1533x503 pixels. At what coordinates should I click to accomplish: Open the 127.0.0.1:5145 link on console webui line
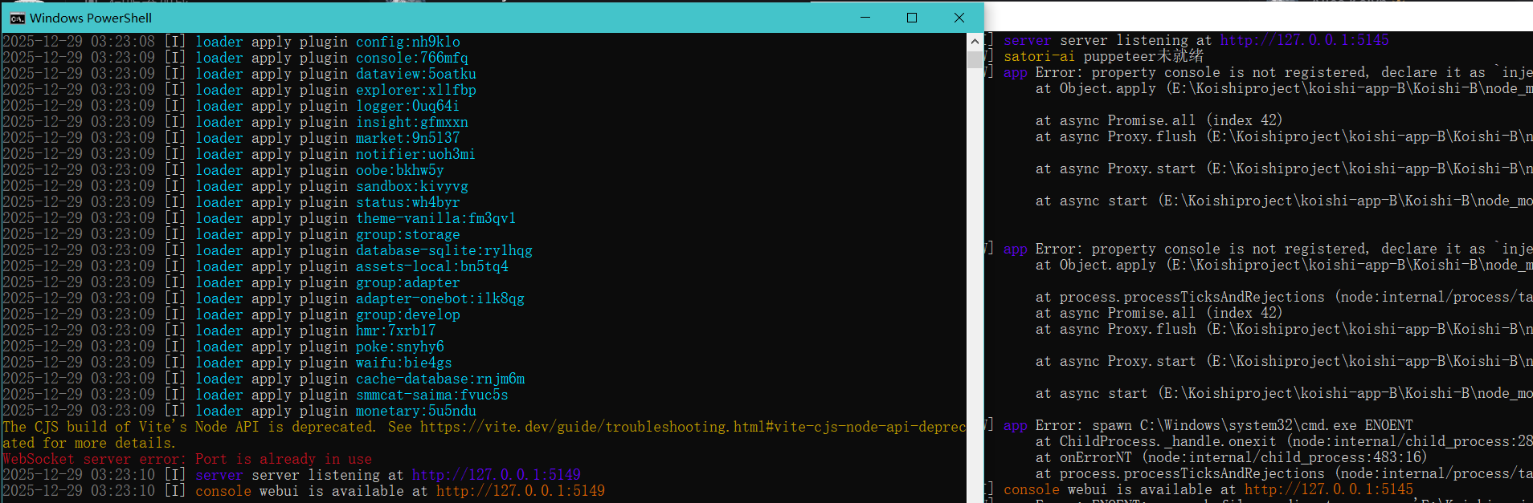point(1328,489)
